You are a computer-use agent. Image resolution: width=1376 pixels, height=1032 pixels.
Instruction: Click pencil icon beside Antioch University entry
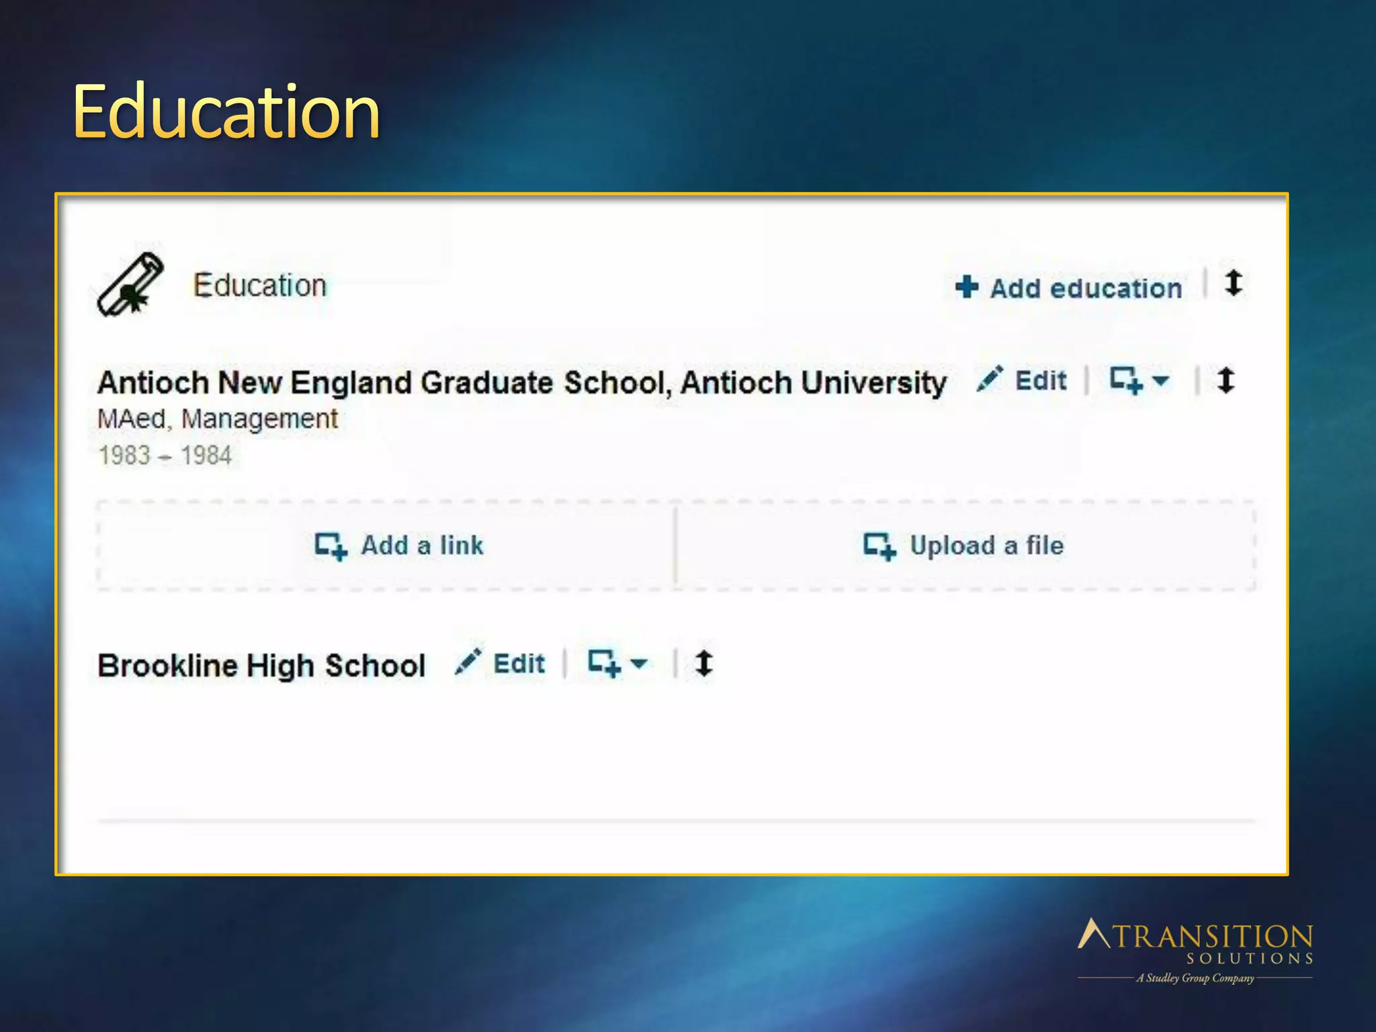pyautogui.click(x=990, y=380)
